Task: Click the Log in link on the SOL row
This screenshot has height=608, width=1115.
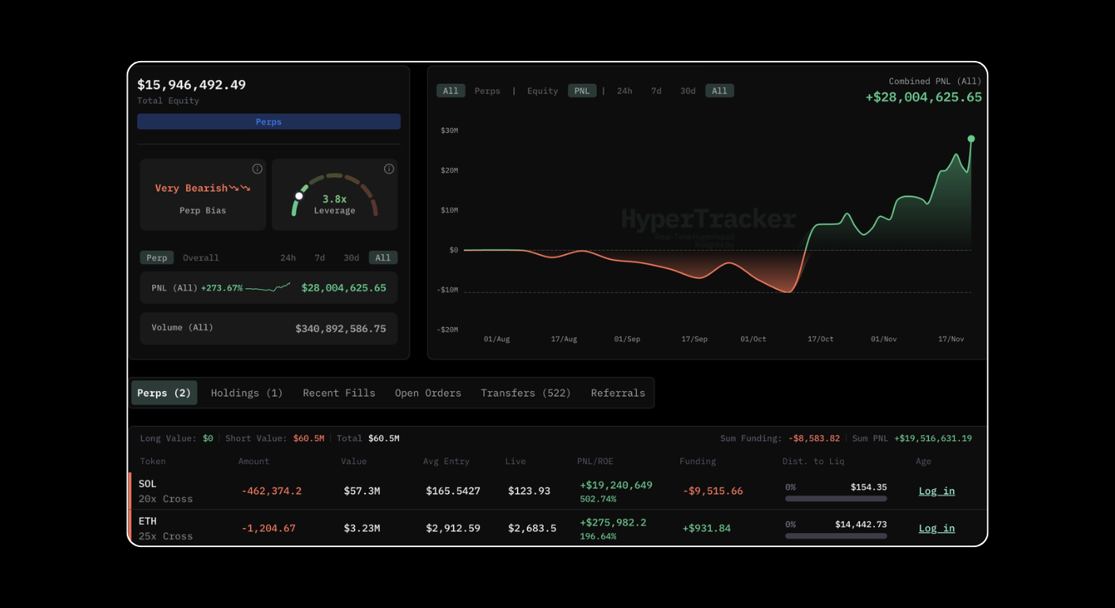Action: tap(936, 491)
